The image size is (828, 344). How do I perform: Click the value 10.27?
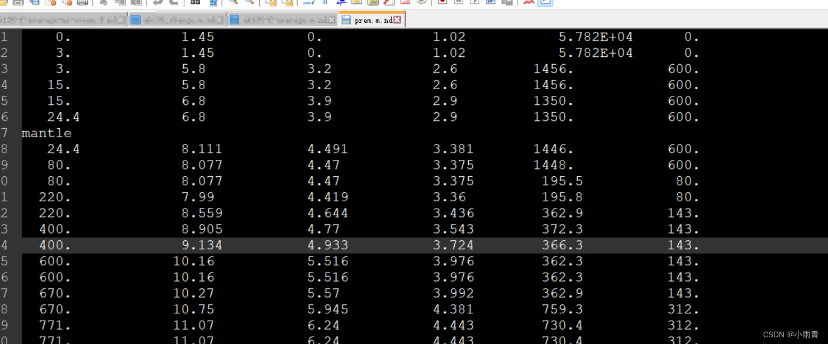click(193, 293)
